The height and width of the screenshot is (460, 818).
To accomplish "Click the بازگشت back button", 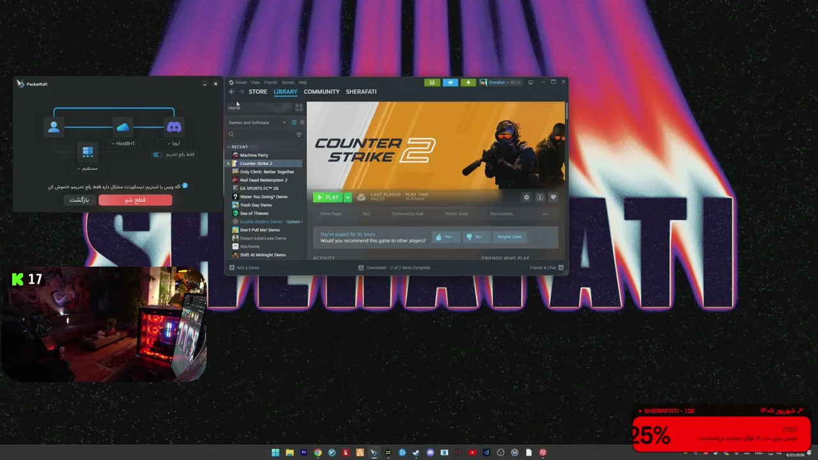I will 79,200.
